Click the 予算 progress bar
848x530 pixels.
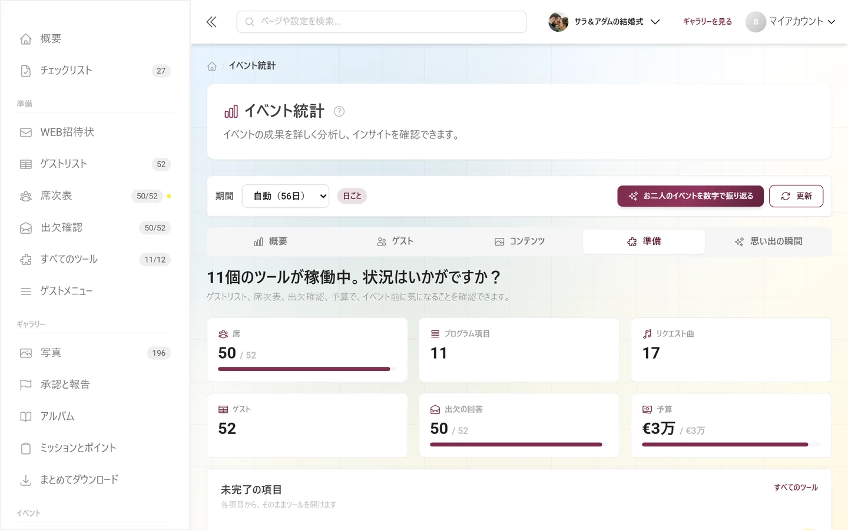click(731, 445)
